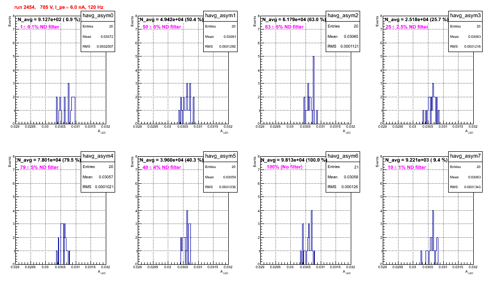Click the magenta 40± 4% ND filter label
This screenshot has width=490, height=281.
click(x=162, y=168)
